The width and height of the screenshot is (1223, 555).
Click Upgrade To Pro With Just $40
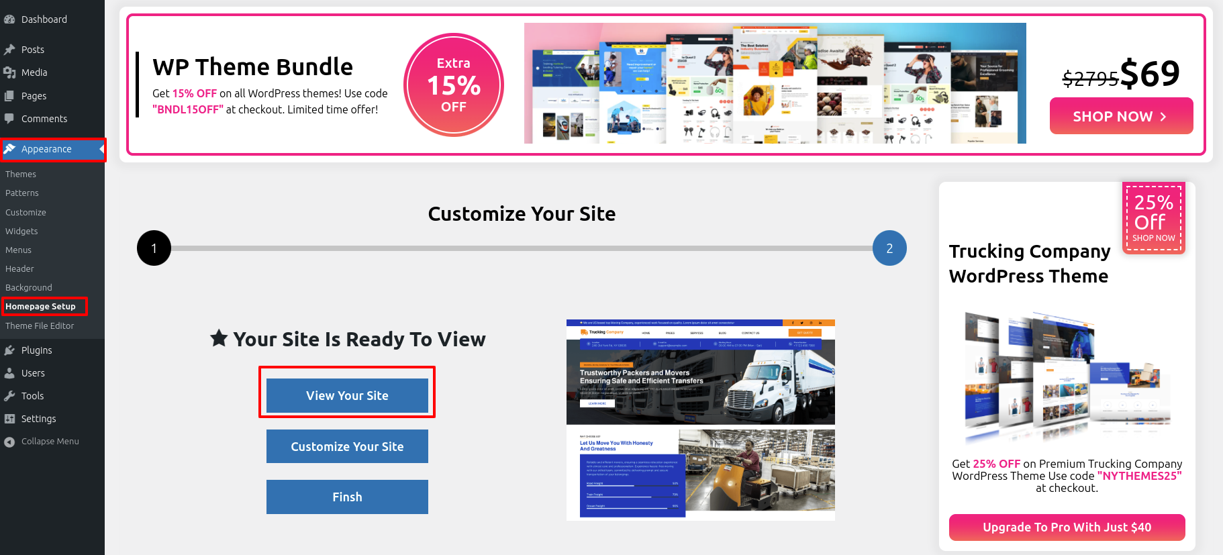click(1067, 527)
